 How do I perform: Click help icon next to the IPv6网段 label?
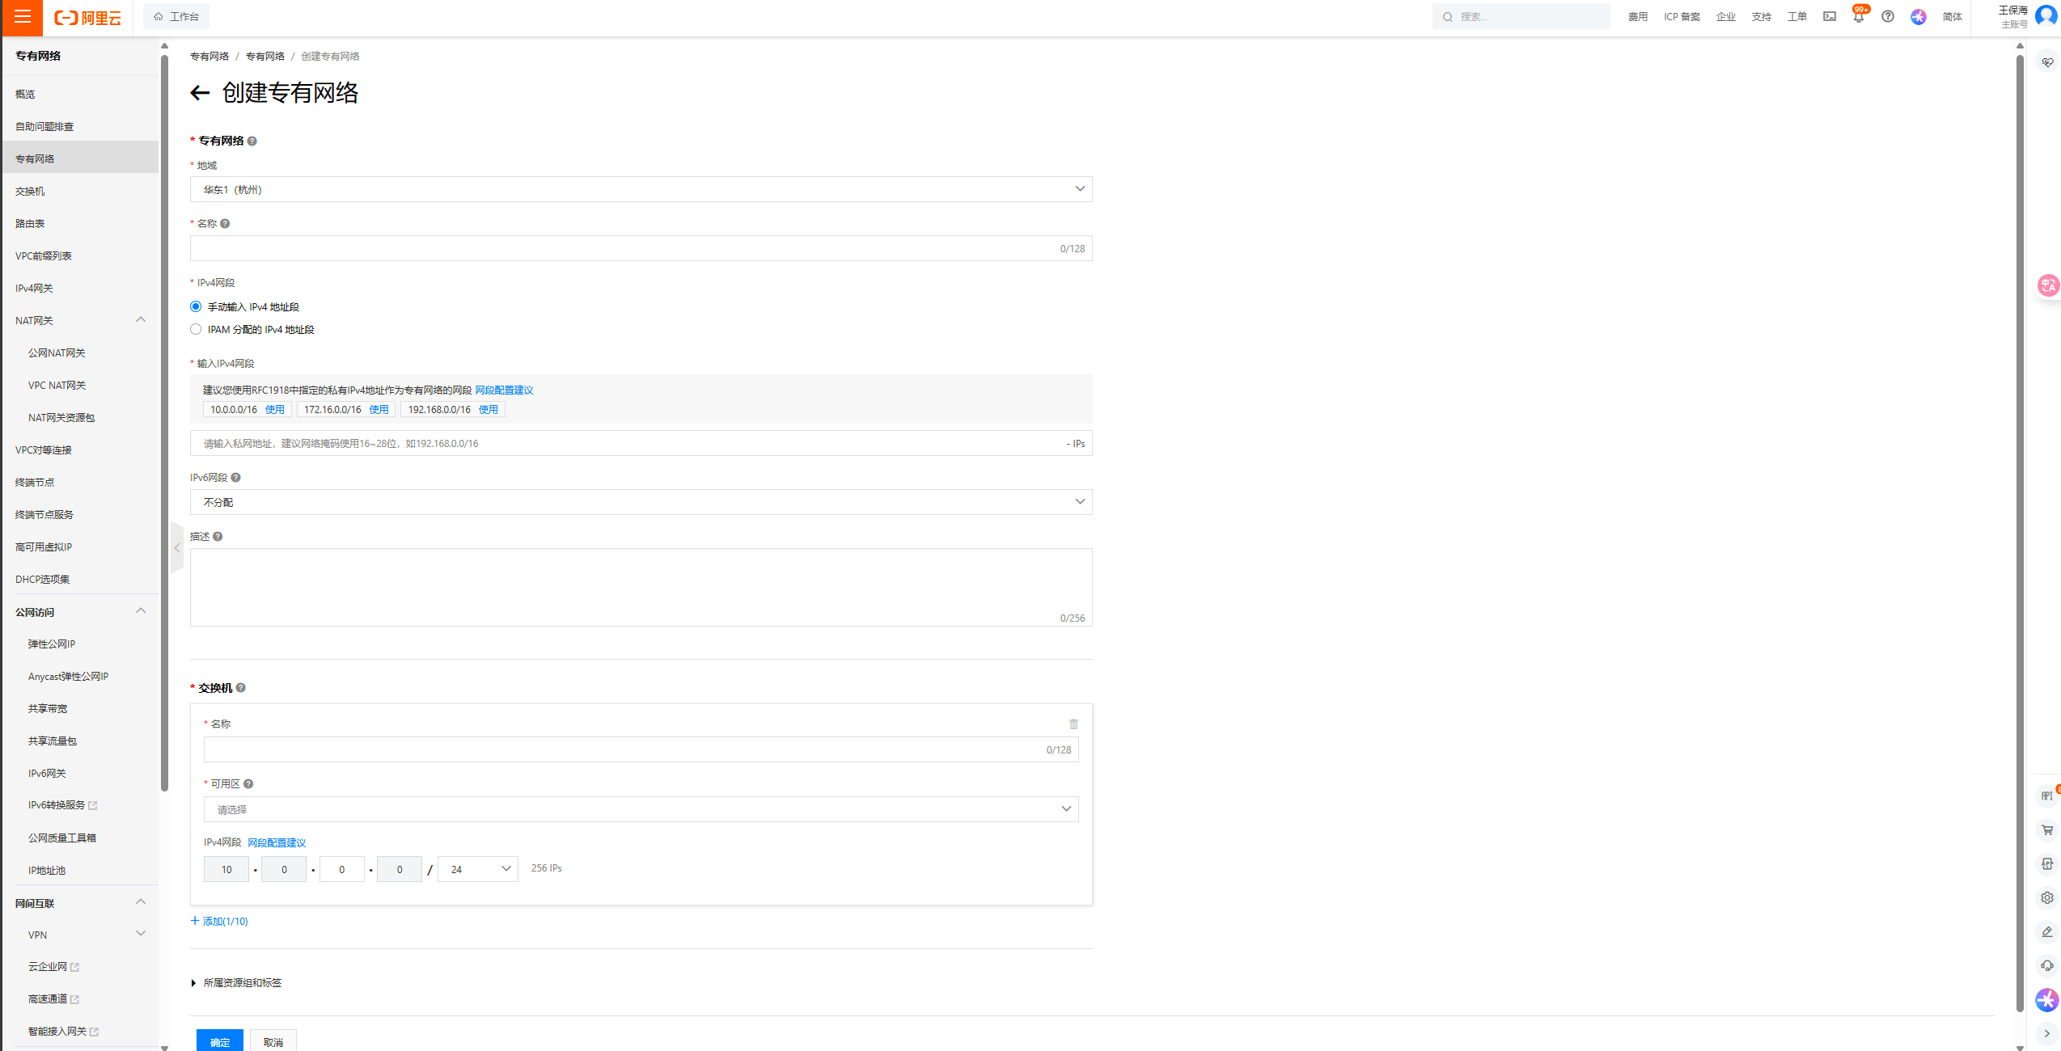(x=236, y=478)
